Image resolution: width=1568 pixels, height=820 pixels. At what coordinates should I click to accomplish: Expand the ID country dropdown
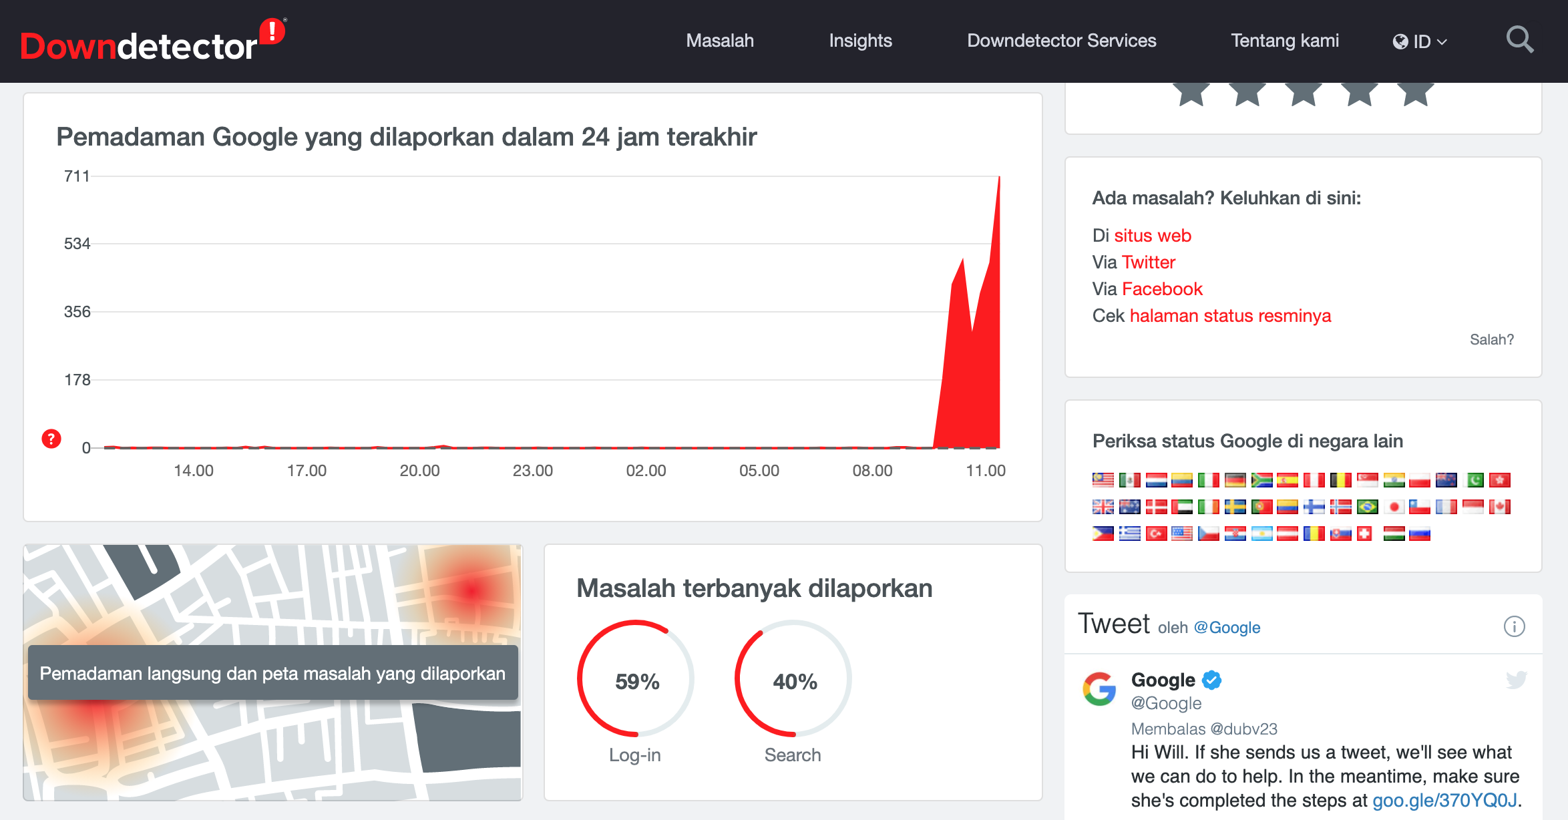[x=1420, y=41]
